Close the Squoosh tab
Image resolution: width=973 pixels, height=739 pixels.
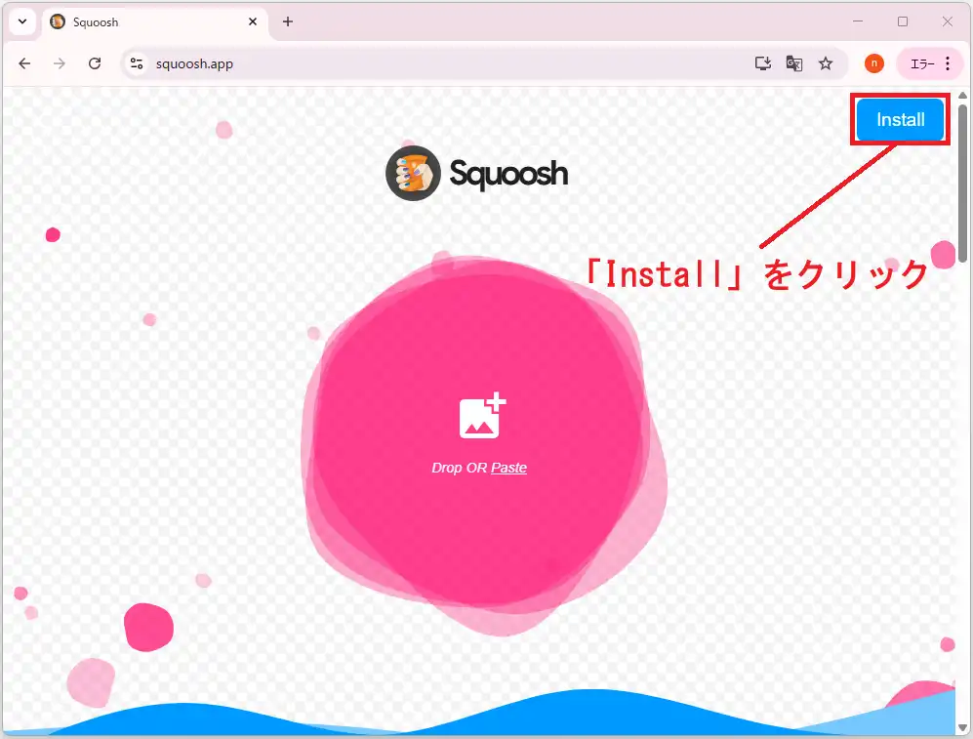[x=253, y=21]
